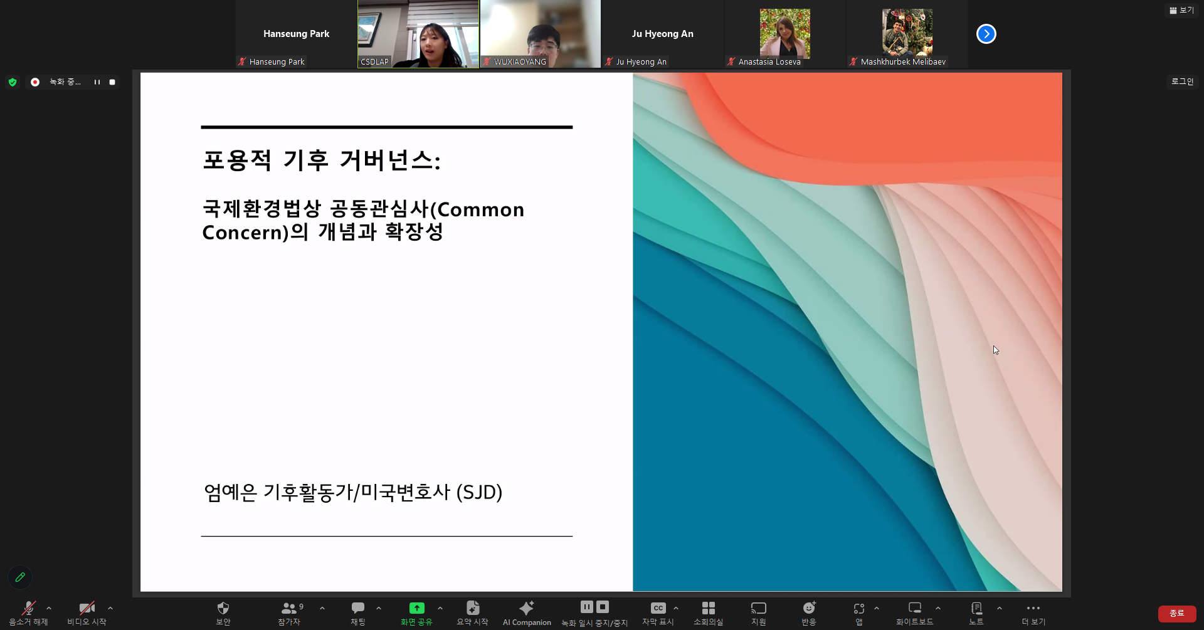
Task: Expand the share screen options arrow
Action: coord(440,608)
